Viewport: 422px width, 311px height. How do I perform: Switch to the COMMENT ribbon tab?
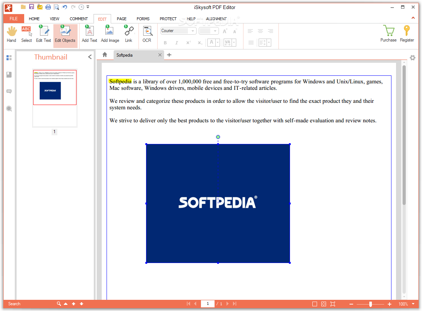click(x=79, y=18)
